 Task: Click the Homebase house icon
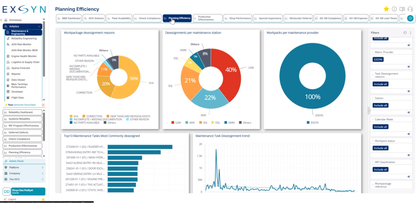pyautogui.click(x=6, y=20)
